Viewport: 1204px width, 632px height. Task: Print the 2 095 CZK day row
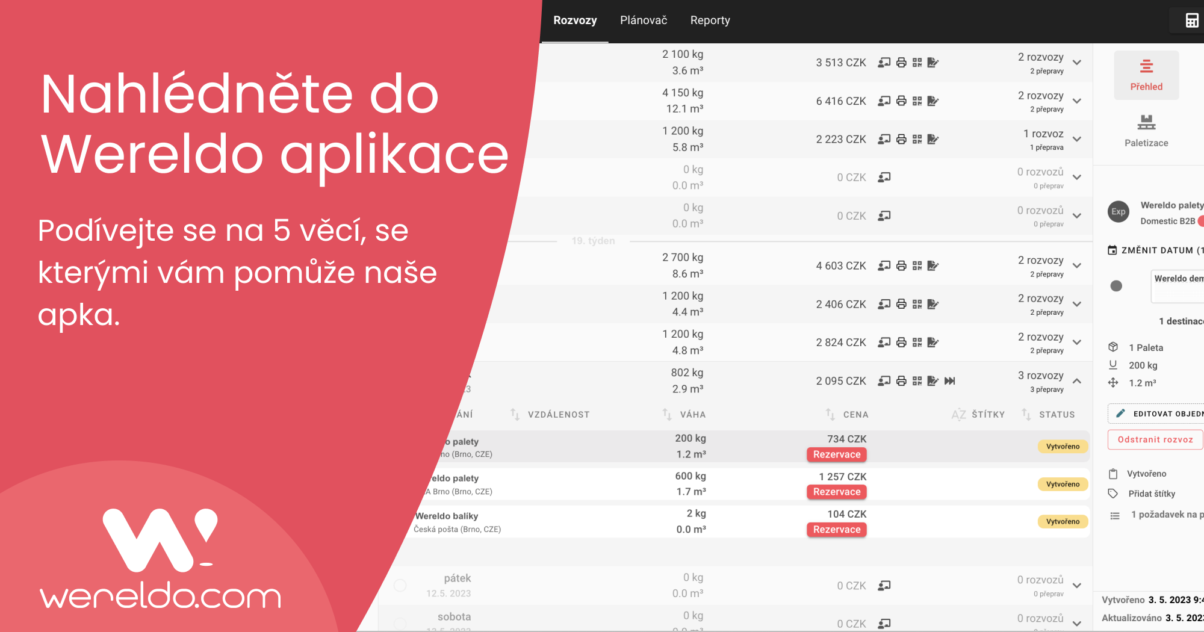coord(901,381)
